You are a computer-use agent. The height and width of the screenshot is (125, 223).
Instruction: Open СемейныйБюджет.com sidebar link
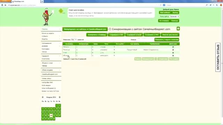[49, 74]
